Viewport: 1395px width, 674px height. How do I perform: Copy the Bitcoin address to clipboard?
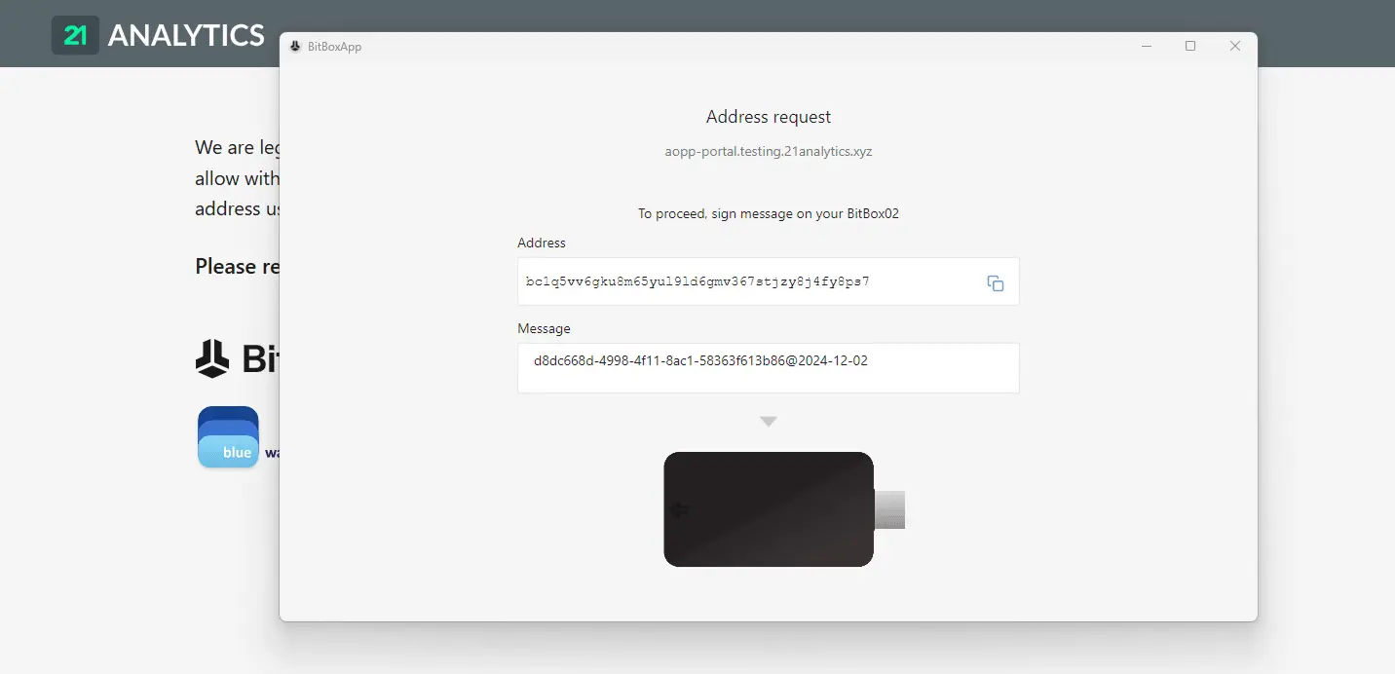tap(995, 282)
